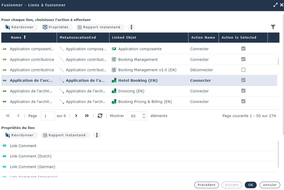Click the Hotel Booking (EN) application icon
This screenshot has height=190, width=284.
[x=114, y=80]
